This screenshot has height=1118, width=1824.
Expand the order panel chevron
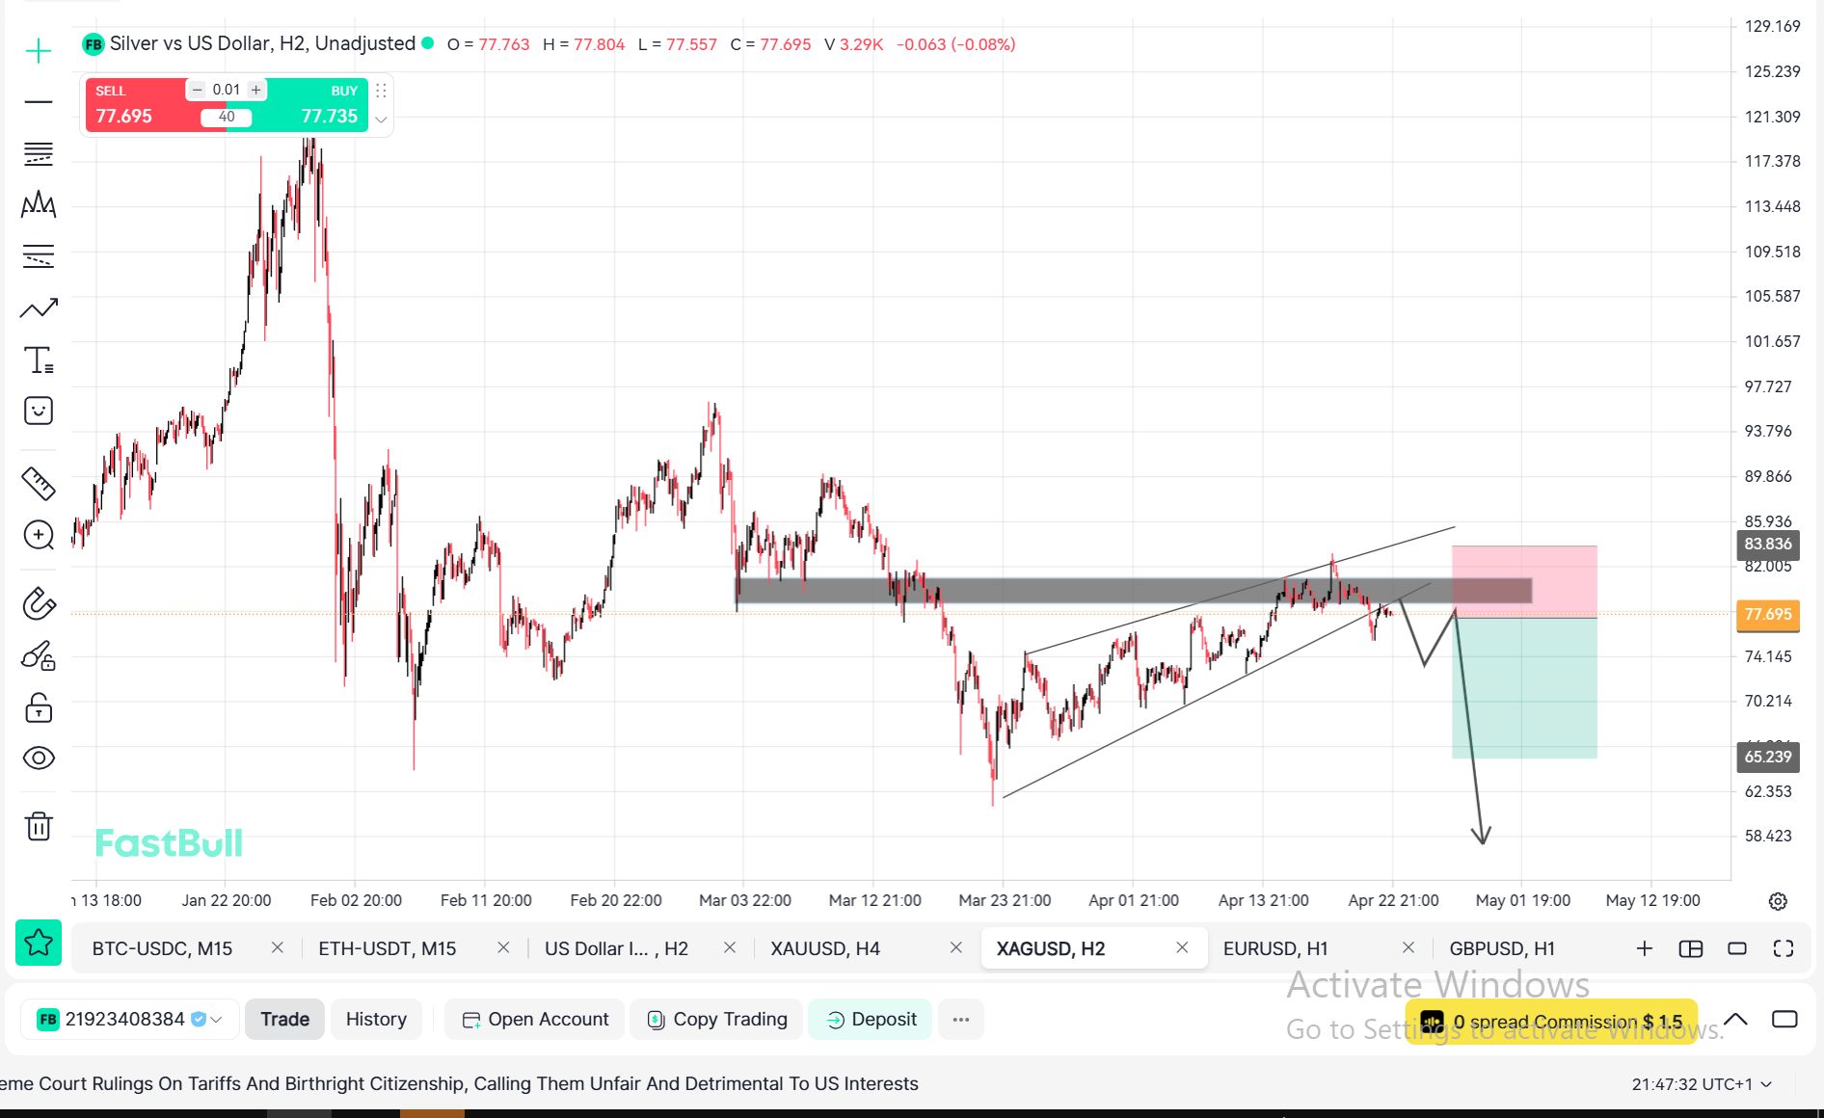pyautogui.click(x=381, y=120)
